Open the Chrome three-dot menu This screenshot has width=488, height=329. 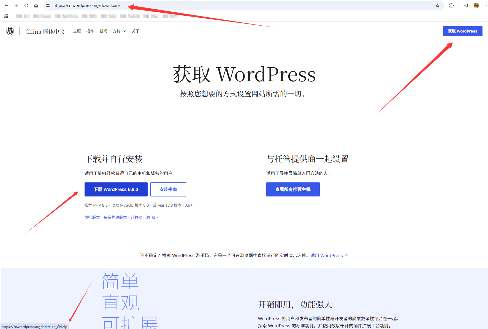486,6
